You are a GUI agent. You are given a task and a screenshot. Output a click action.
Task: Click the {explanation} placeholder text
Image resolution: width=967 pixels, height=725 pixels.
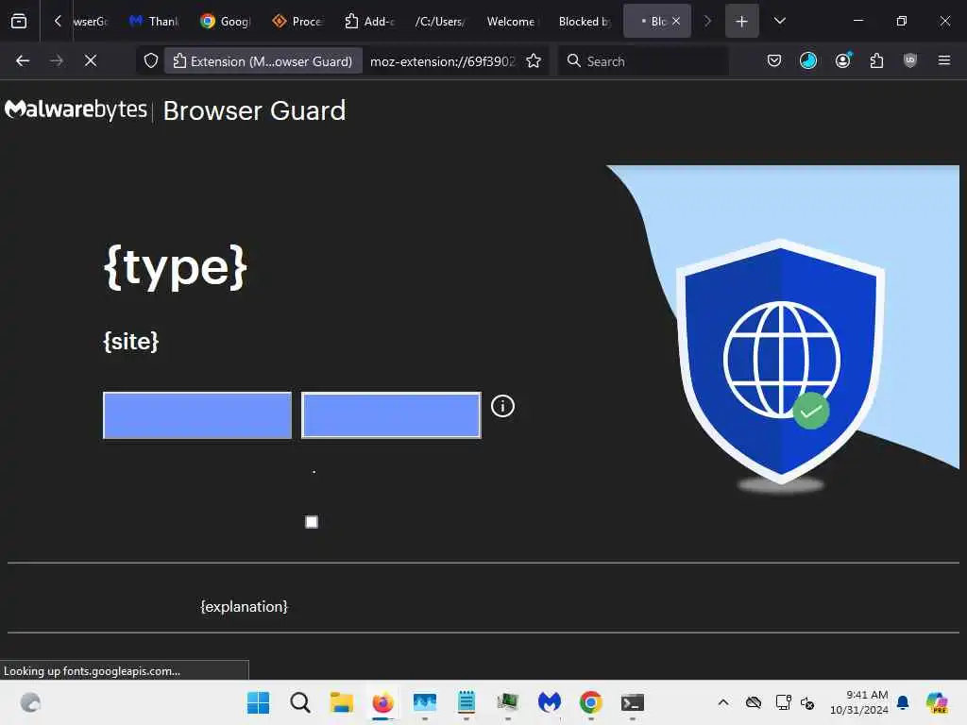coord(245,607)
